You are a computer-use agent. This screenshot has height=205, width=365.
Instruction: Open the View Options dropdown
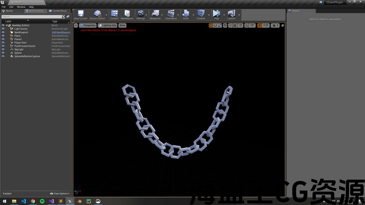pos(60,194)
